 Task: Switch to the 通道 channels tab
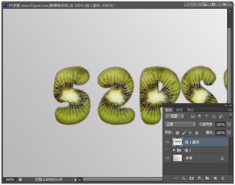[179, 110]
